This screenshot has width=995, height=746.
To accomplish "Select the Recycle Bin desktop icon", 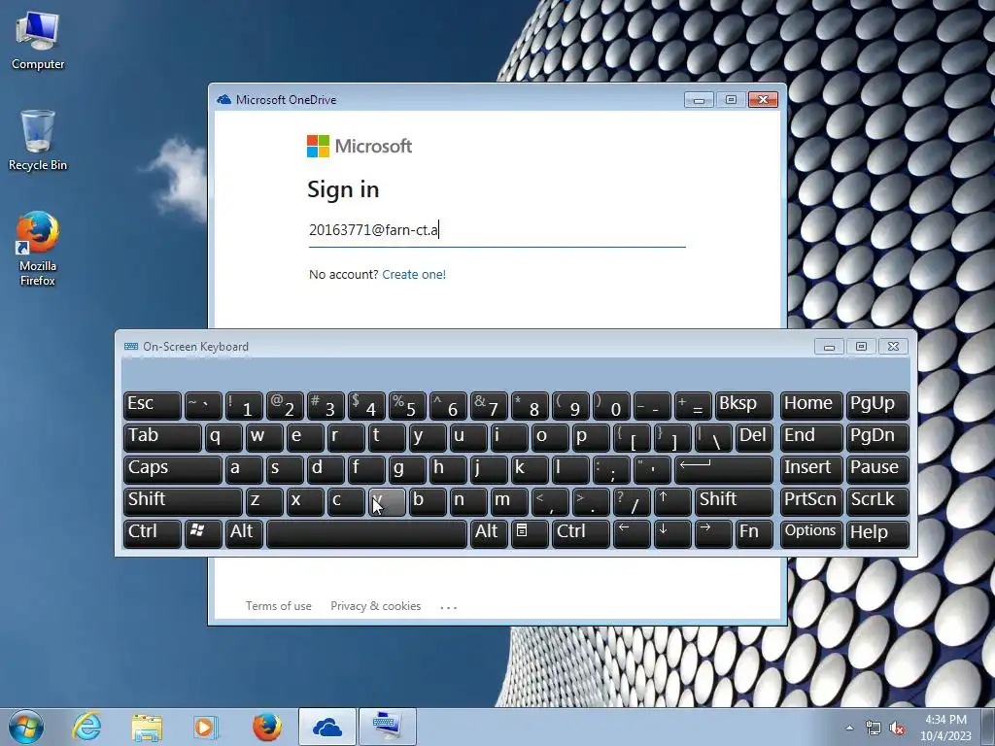I will coord(38,140).
